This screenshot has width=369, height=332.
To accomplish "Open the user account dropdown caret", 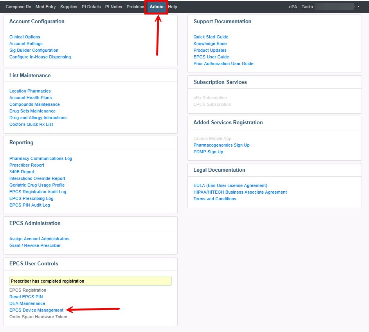I will [x=358, y=7].
